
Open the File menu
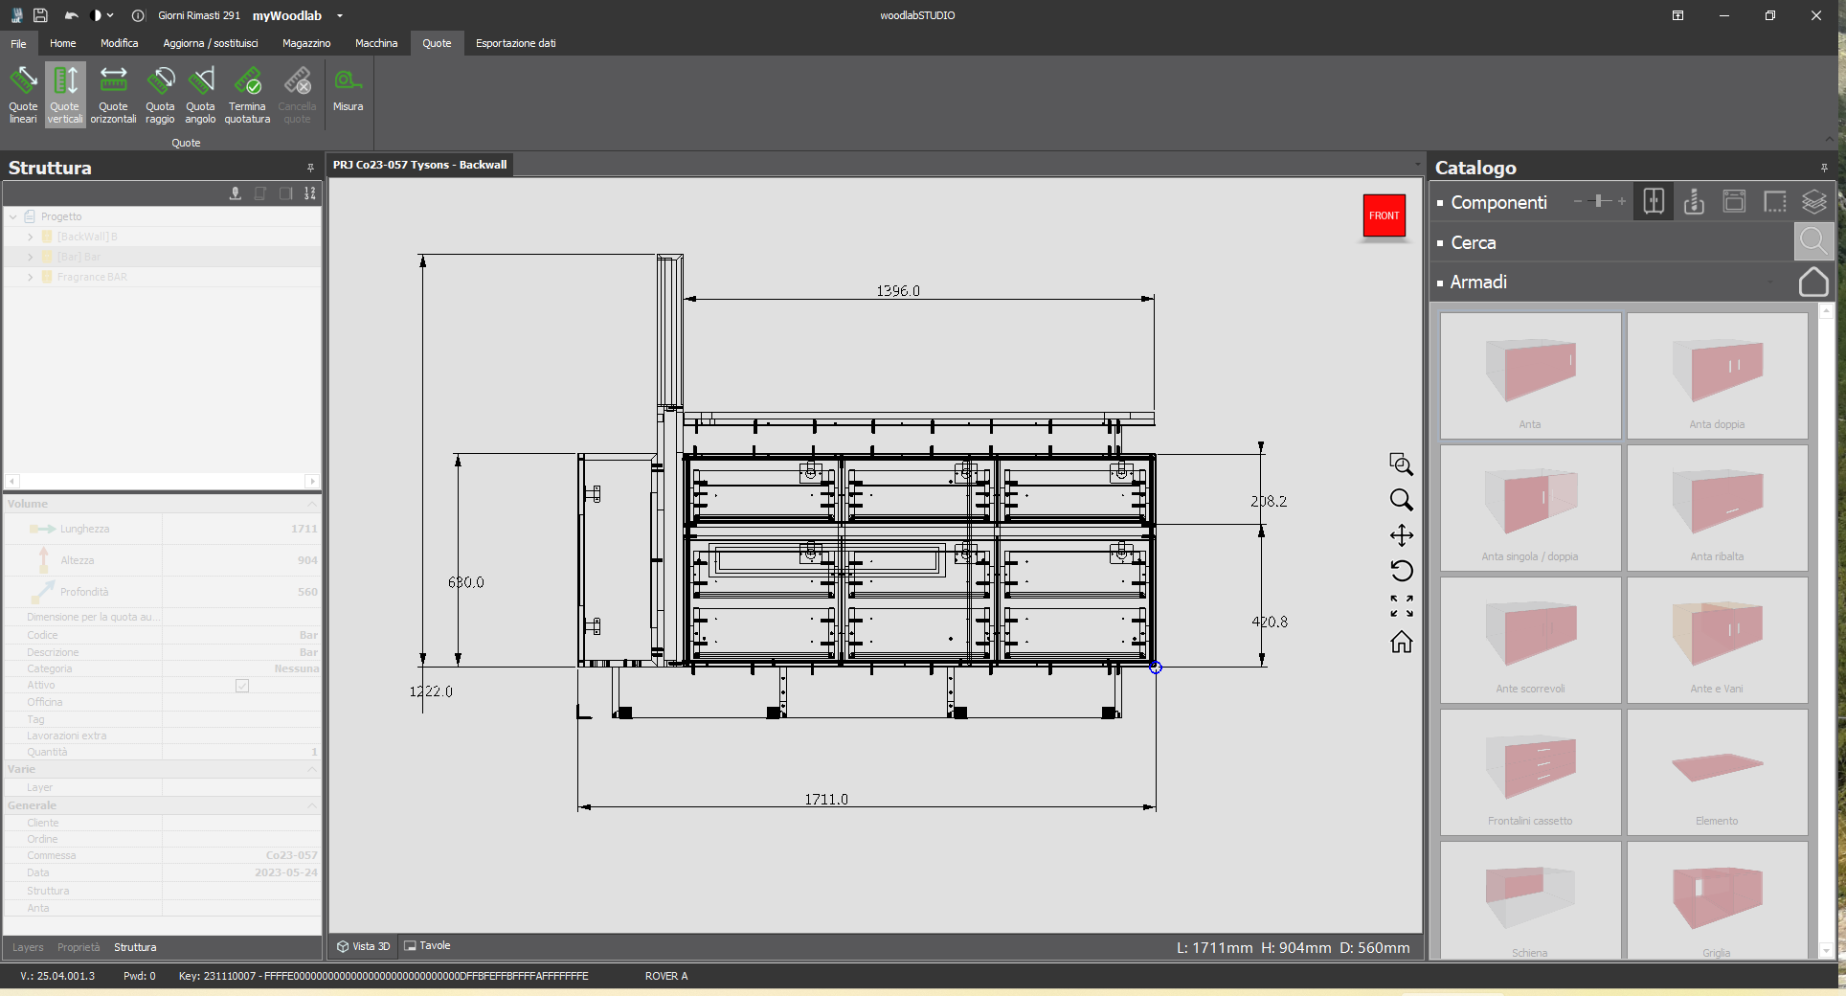[x=18, y=43]
